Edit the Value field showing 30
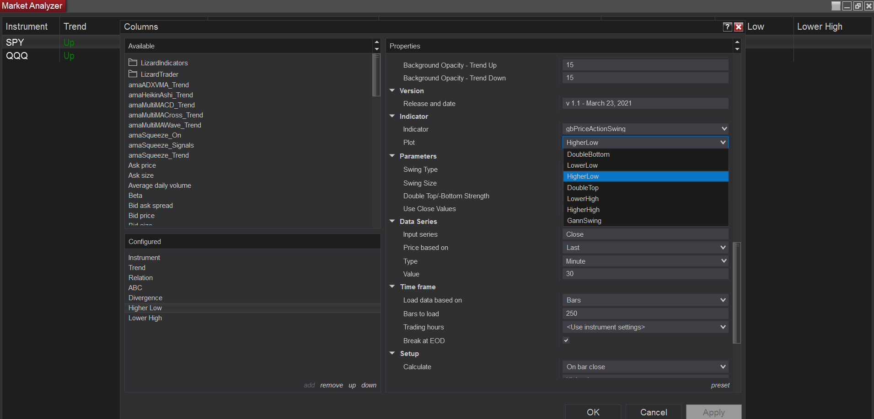Viewport: 874px width, 419px height. pos(645,274)
